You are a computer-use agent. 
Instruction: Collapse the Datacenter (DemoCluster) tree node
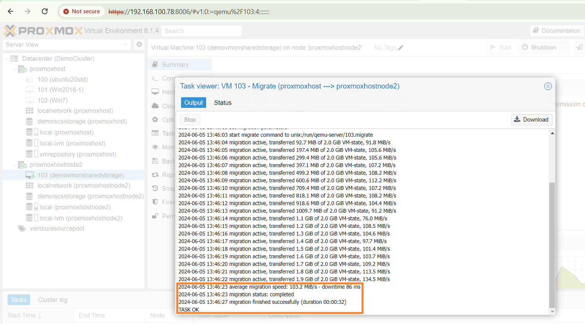pyautogui.click(x=7, y=58)
